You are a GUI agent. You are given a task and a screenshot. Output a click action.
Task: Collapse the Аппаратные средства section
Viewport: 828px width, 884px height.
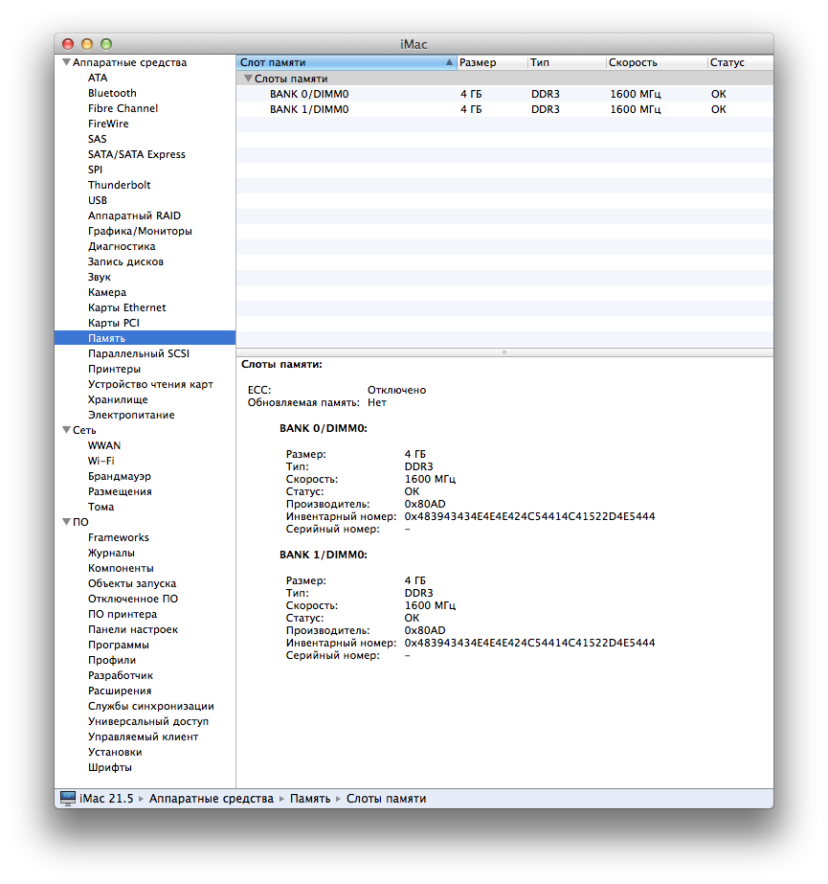(x=66, y=62)
